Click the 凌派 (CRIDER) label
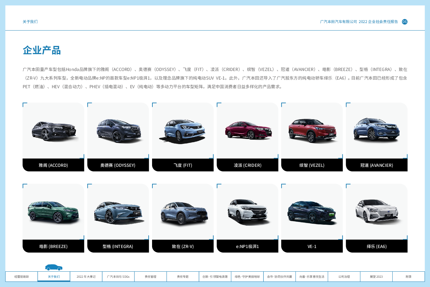 248,165
